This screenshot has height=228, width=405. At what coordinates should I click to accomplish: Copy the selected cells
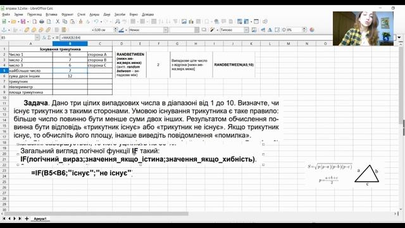(x=65, y=22)
